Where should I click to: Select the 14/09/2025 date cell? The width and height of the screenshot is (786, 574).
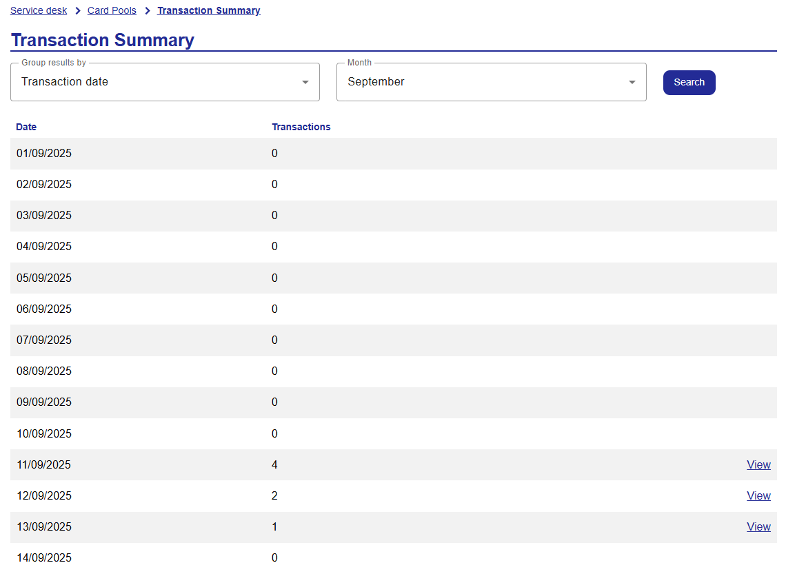tap(44, 558)
